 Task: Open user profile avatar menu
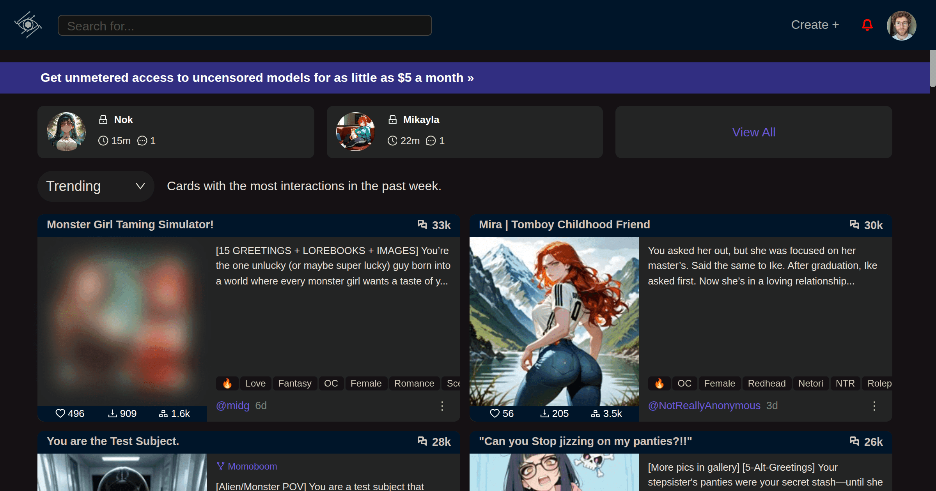(x=901, y=25)
